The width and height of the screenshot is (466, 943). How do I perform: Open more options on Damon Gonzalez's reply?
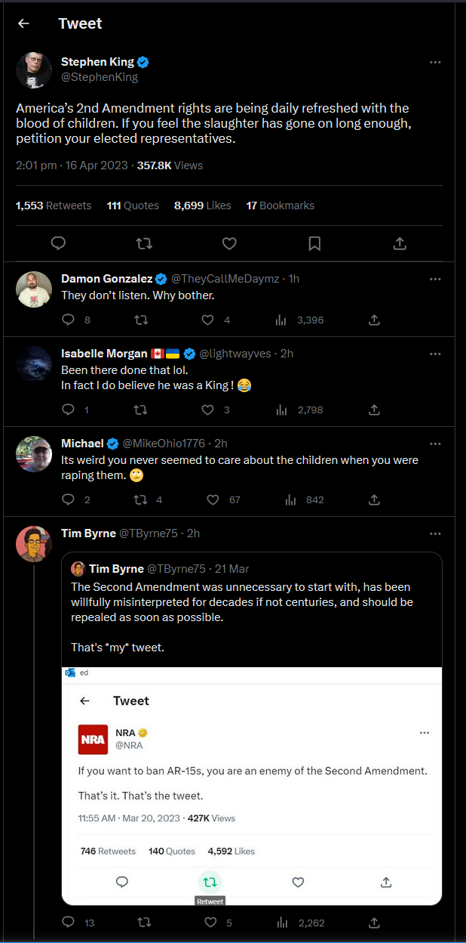click(x=435, y=279)
